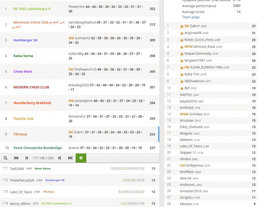Screen dimensions: 258x207
Task: Open Chess Wars team
Action: [x=23, y=72]
